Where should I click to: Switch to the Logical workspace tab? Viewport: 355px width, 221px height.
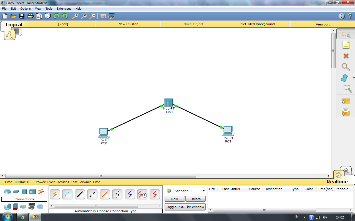(14, 25)
